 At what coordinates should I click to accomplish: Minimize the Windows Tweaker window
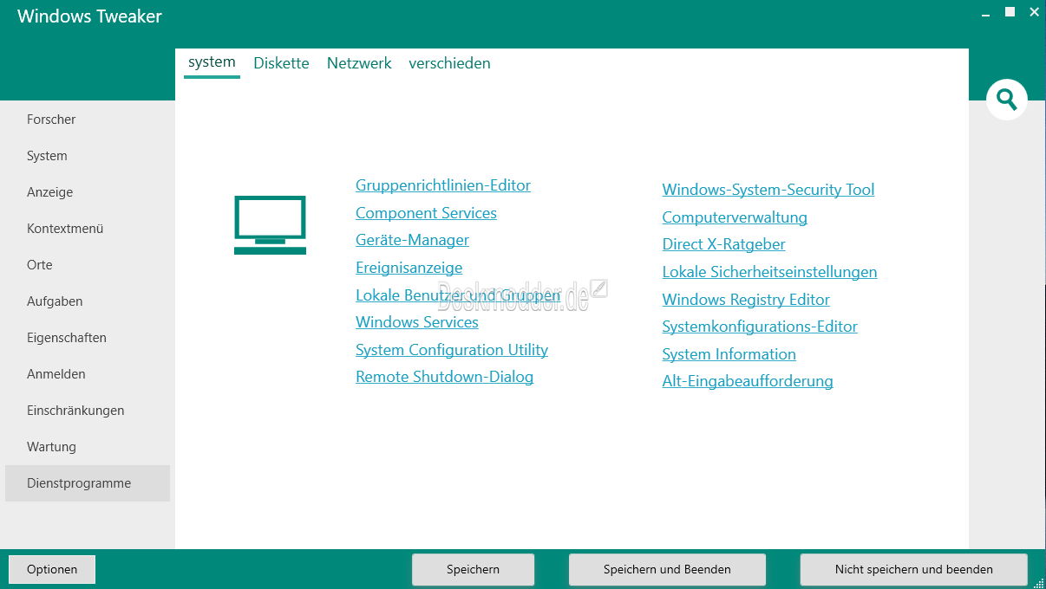pos(986,14)
